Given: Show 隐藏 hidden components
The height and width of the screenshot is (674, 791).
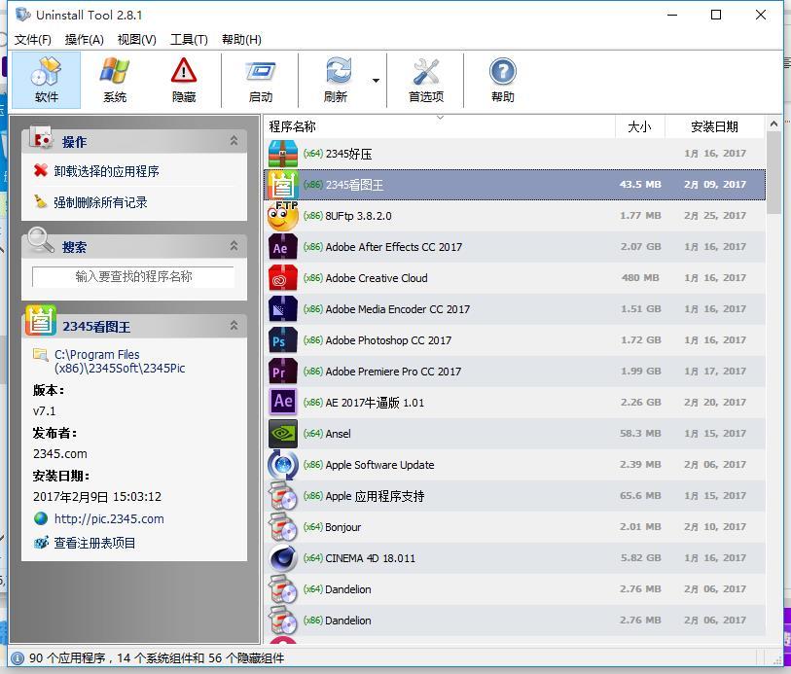Looking at the screenshot, I should click(x=183, y=80).
